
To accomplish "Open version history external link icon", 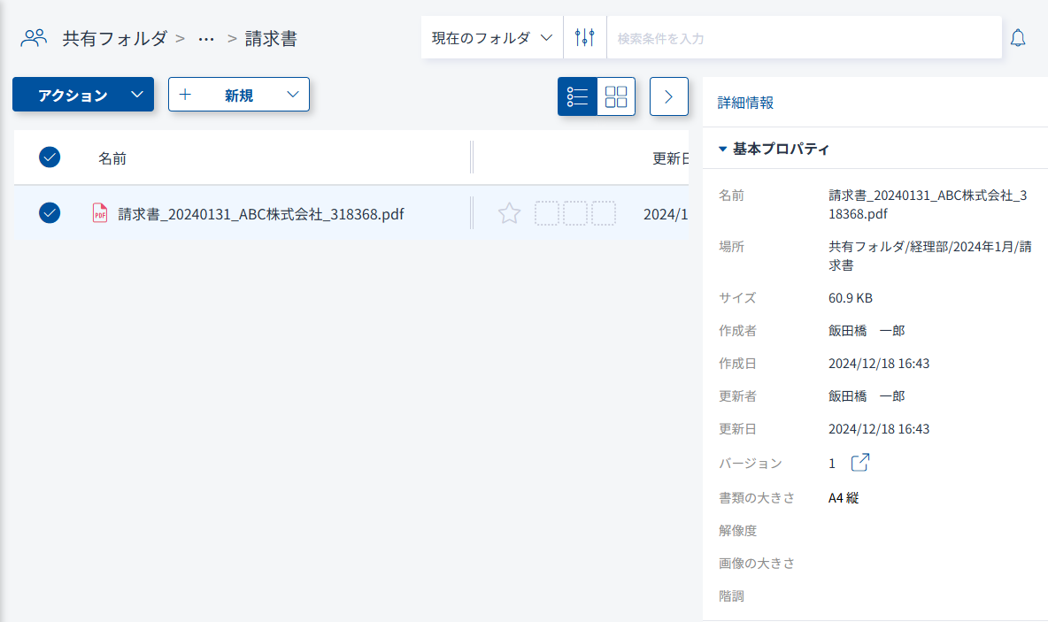I will coord(859,463).
